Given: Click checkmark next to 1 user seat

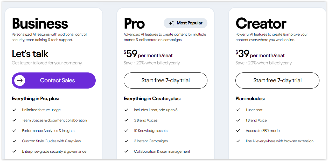Looking at the screenshot, I should (x=238, y=110).
